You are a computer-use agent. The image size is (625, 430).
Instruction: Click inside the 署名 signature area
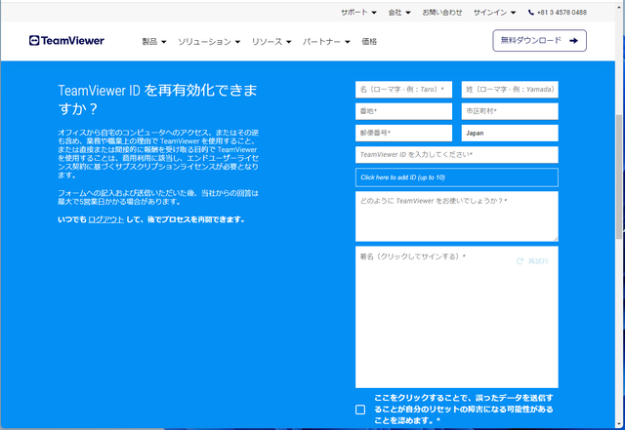[x=457, y=317]
